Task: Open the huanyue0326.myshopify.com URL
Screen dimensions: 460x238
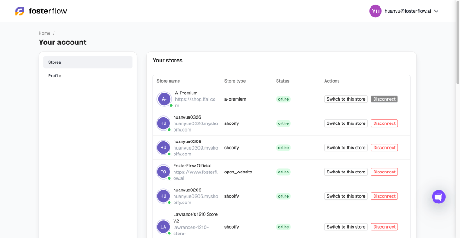Action: pyautogui.click(x=196, y=127)
